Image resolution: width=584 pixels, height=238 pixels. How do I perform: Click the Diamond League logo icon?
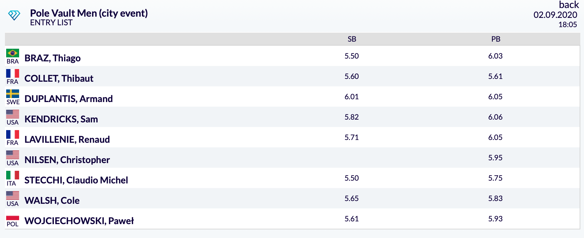click(14, 15)
